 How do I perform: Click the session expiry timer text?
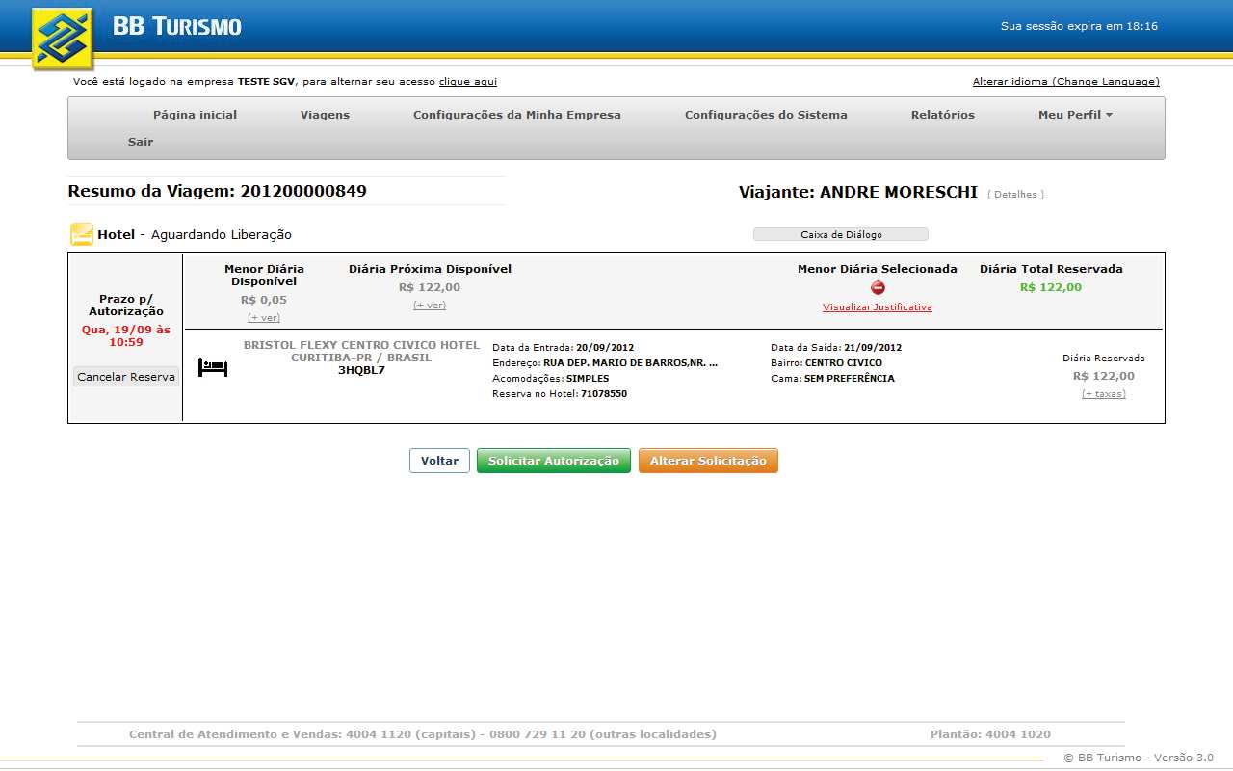(1079, 27)
